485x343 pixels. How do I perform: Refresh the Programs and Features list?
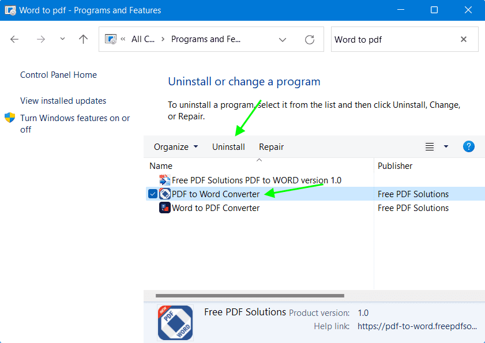coord(310,40)
